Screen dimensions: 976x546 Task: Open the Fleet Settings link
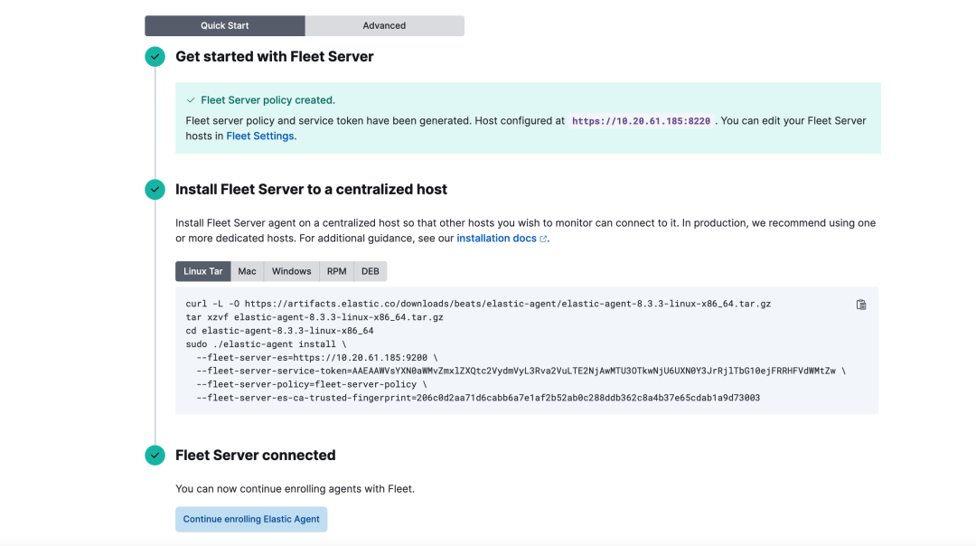[260, 136]
